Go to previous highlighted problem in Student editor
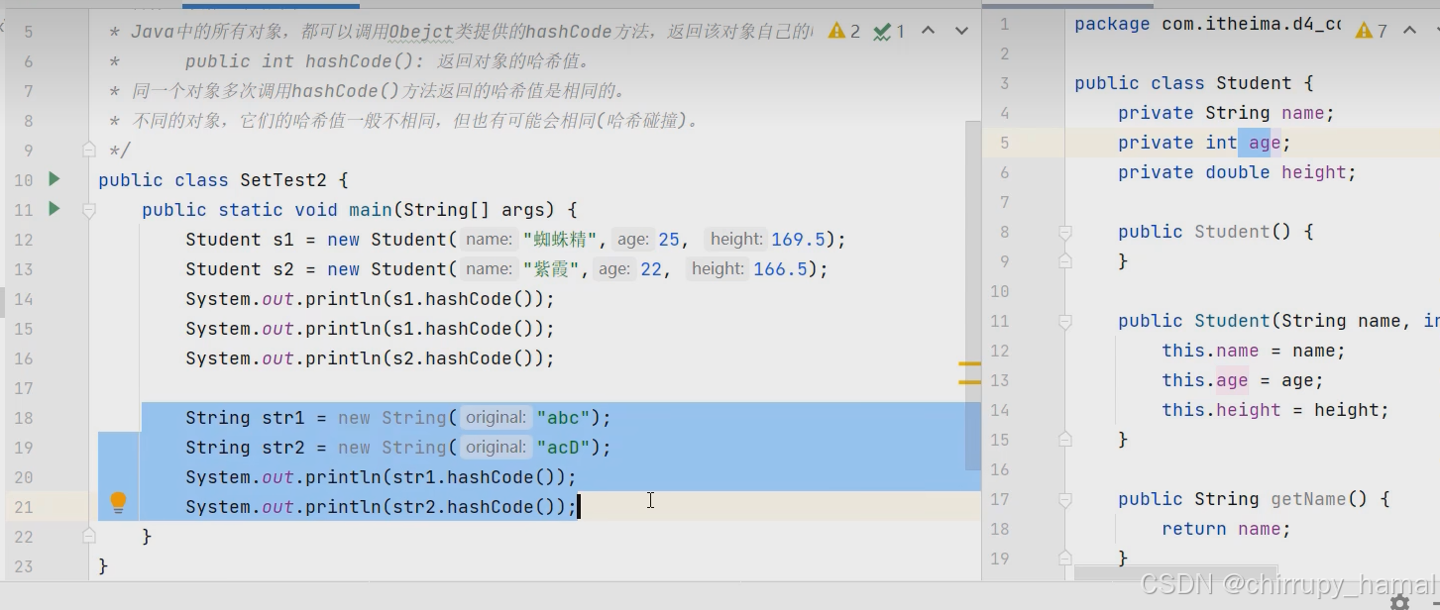Screen dimensions: 1440x610 [1409, 31]
